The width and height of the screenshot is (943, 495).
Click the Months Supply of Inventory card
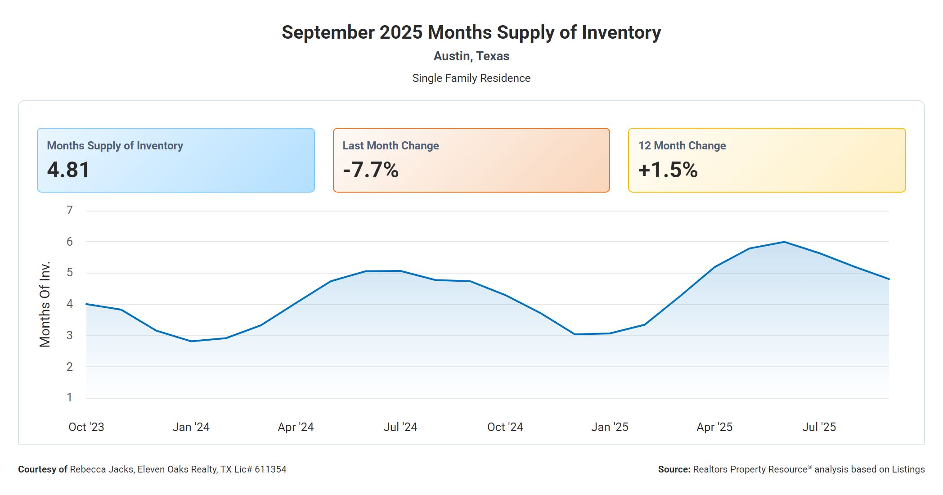[x=175, y=160]
